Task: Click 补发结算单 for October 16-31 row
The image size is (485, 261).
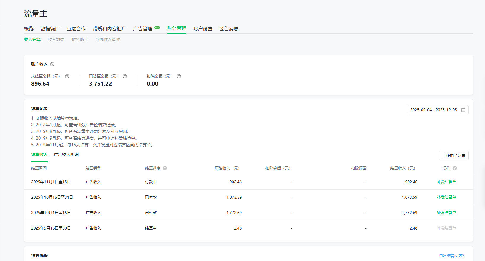Action: tap(446, 197)
